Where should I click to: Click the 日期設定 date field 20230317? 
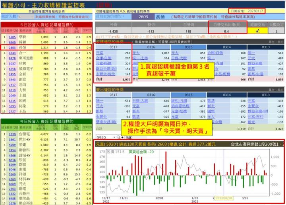coord(255,11)
